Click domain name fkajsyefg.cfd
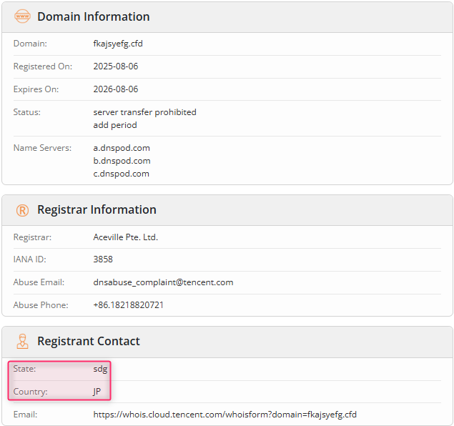The image size is (454, 426). click(118, 44)
